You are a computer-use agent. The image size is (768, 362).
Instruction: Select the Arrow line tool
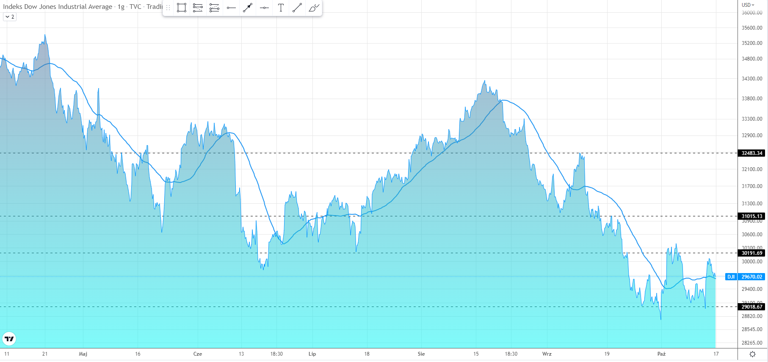[248, 8]
